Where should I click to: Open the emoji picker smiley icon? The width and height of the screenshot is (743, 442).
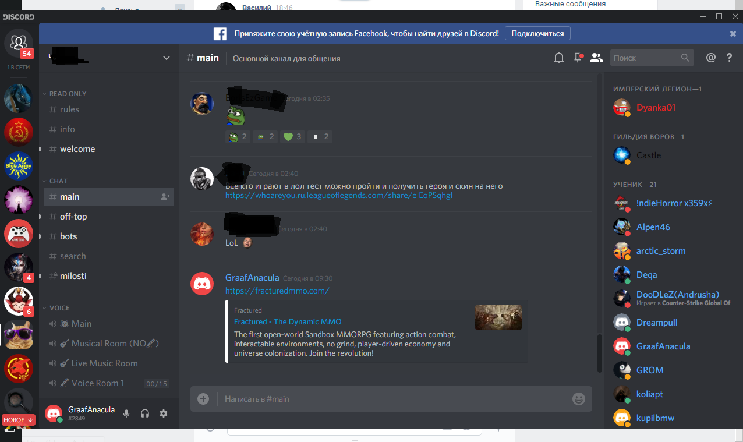578,399
